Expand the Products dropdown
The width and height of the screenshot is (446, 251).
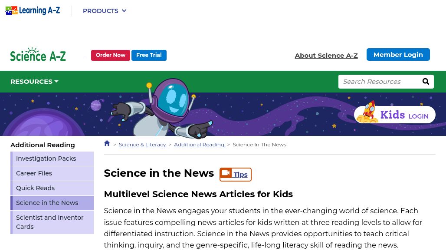(105, 11)
